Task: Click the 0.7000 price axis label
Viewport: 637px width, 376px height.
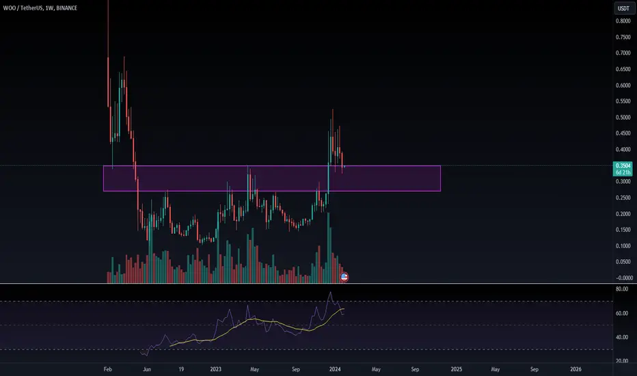Action: 623,53
